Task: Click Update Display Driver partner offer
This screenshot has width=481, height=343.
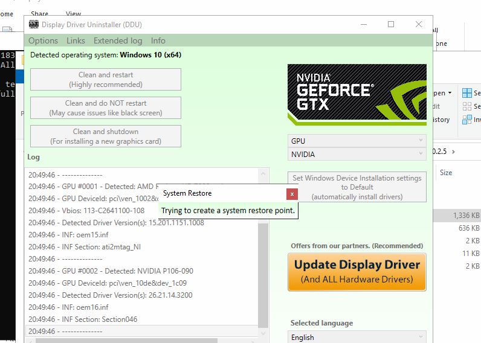Action: [357, 272]
